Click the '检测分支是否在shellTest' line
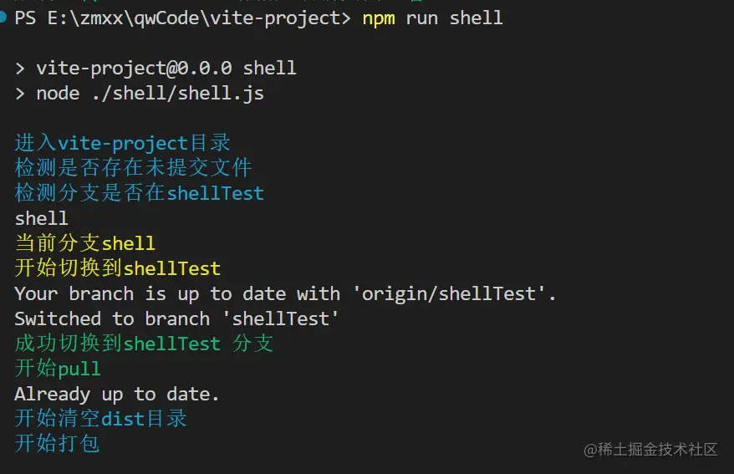 point(139,193)
